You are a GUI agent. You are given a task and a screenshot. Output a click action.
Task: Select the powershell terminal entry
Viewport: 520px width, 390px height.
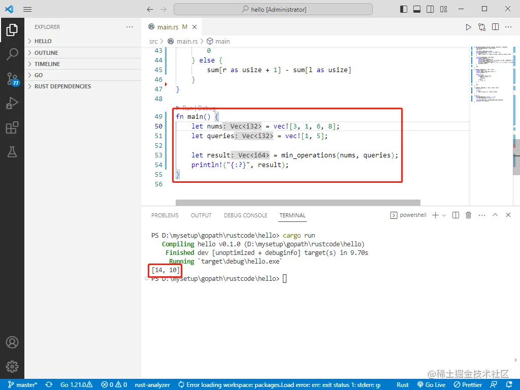point(409,215)
